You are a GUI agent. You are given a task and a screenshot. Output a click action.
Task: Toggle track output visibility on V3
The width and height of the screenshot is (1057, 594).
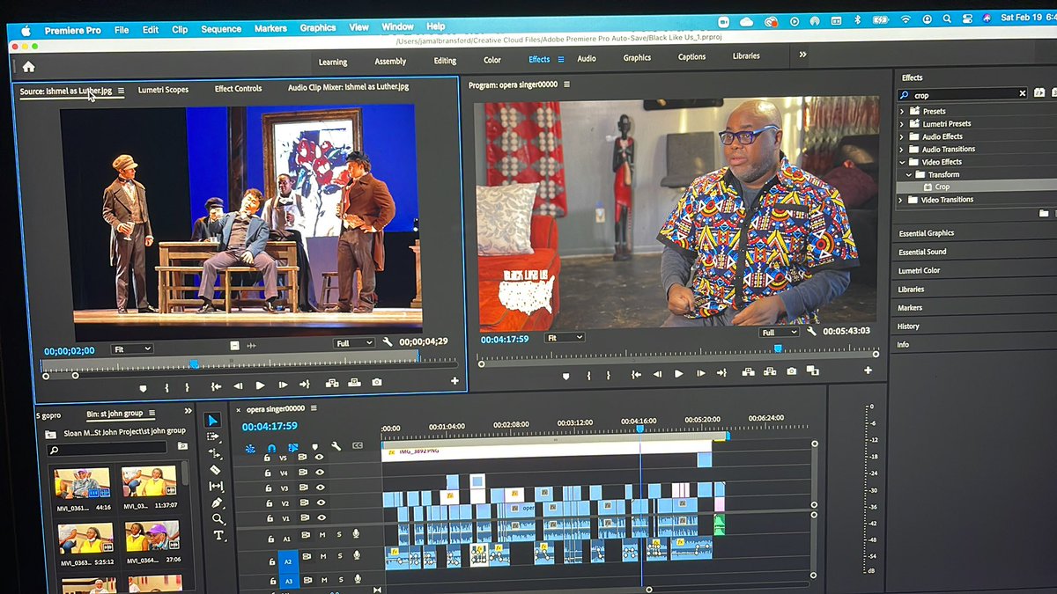click(x=321, y=488)
